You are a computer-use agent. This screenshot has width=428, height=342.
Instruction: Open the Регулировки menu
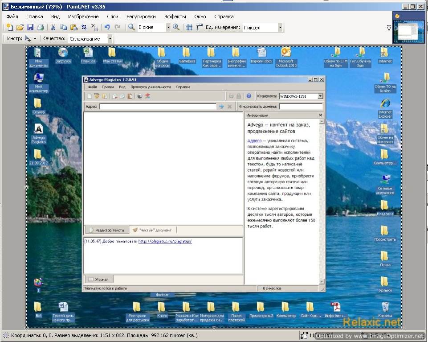141,16
